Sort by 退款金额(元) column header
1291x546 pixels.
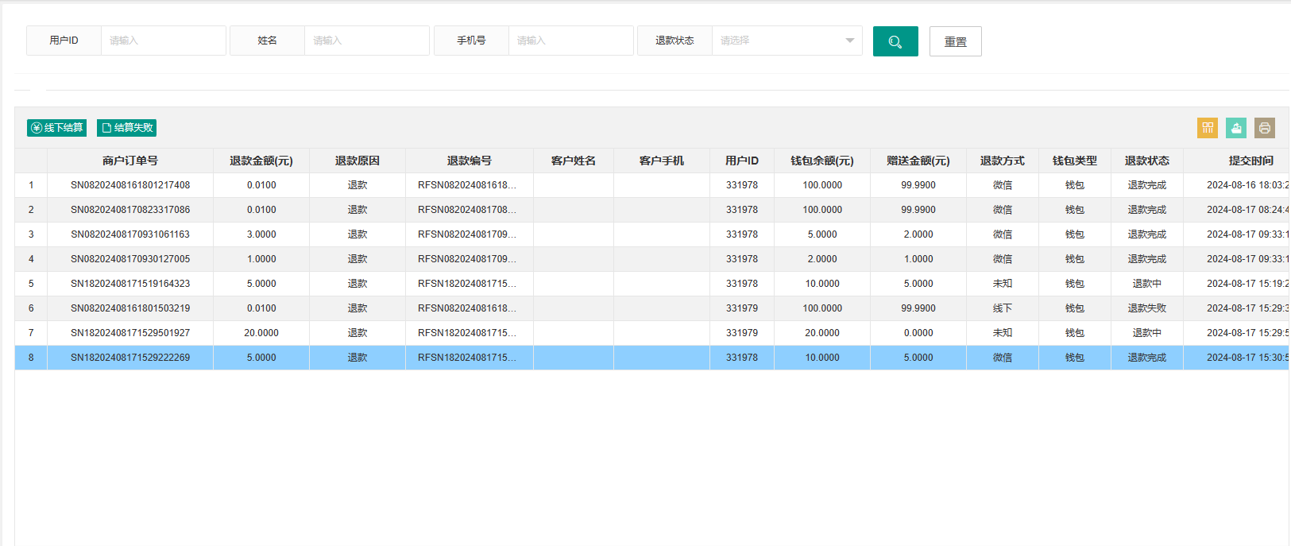click(261, 161)
